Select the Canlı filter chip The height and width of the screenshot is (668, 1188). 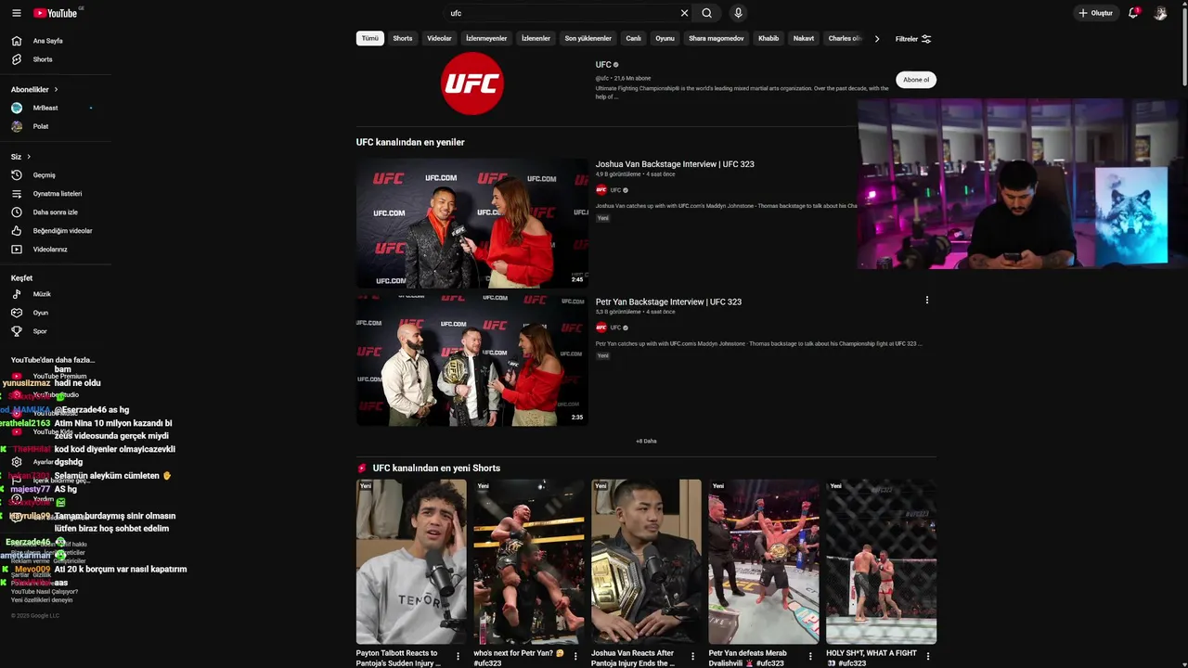point(634,38)
